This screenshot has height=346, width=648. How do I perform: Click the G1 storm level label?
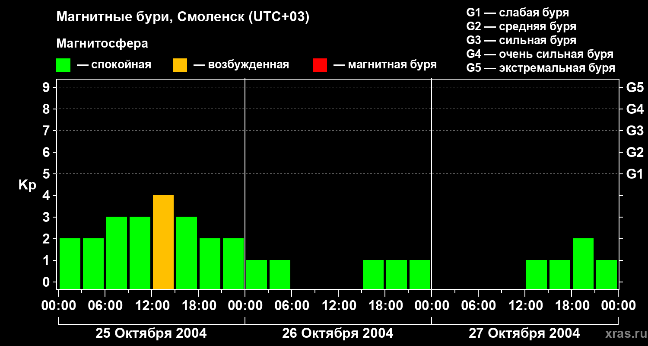pyautogui.click(x=635, y=174)
